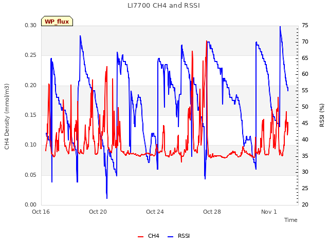Screen dimensions: 329x246
Task: Click the 0.30 left axis value
Action: tap(31, 25)
